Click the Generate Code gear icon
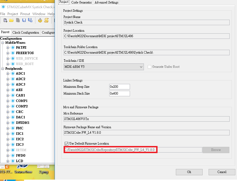Screen dimensions: 237x181 point(40,20)
